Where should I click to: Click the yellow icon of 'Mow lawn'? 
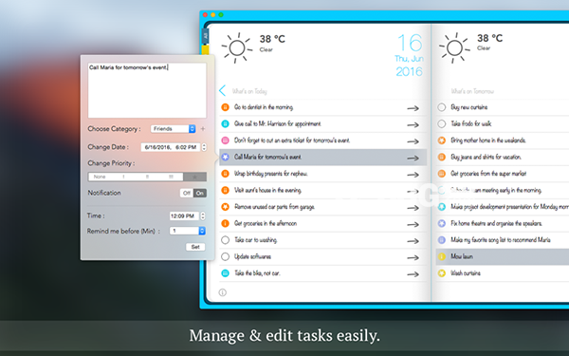(x=442, y=256)
